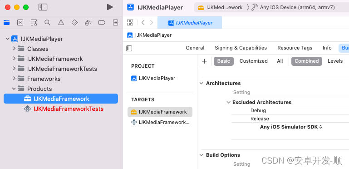Open the breakpoint navigator icon
The height and width of the screenshot is (169, 349).
point(102,23)
